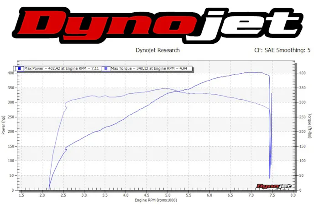Viewport: 314px width, 209px height.
Task: Click the Power (hp) left axis title
Action: pos(4,125)
